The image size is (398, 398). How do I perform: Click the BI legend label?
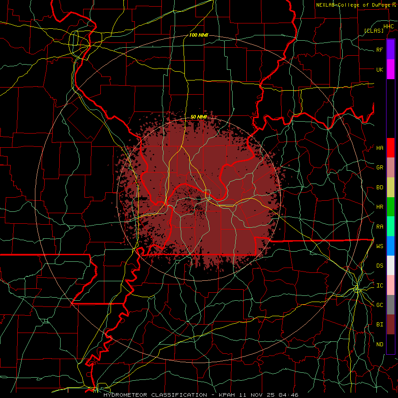pyautogui.click(x=379, y=325)
